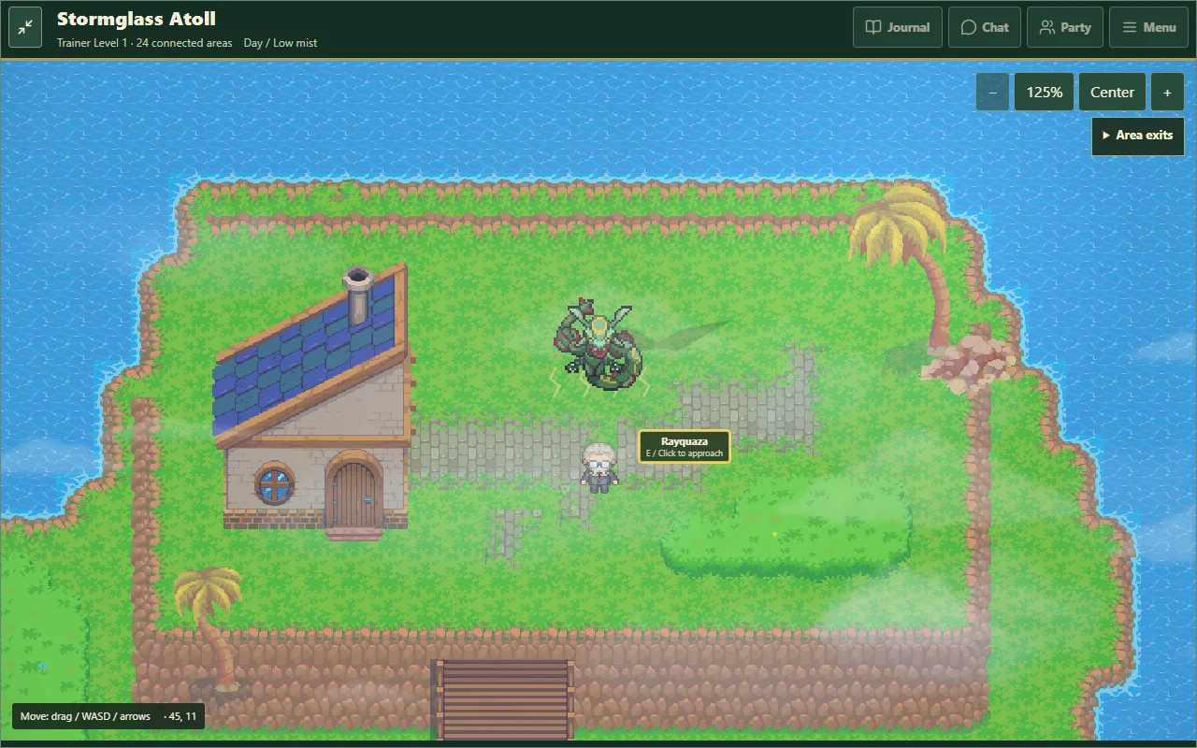Click the 'Move: drag / WASD / arrows' hint
1197x748 pixels.
(x=85, y=716)
